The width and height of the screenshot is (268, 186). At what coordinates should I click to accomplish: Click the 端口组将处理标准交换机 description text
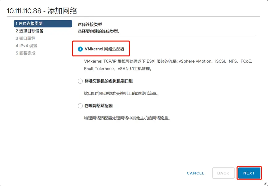click(x=121, y=94)
